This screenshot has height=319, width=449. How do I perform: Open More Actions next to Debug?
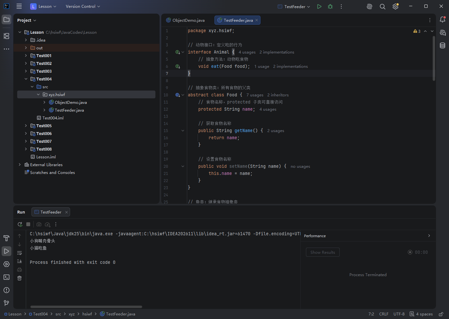[341, 6]
